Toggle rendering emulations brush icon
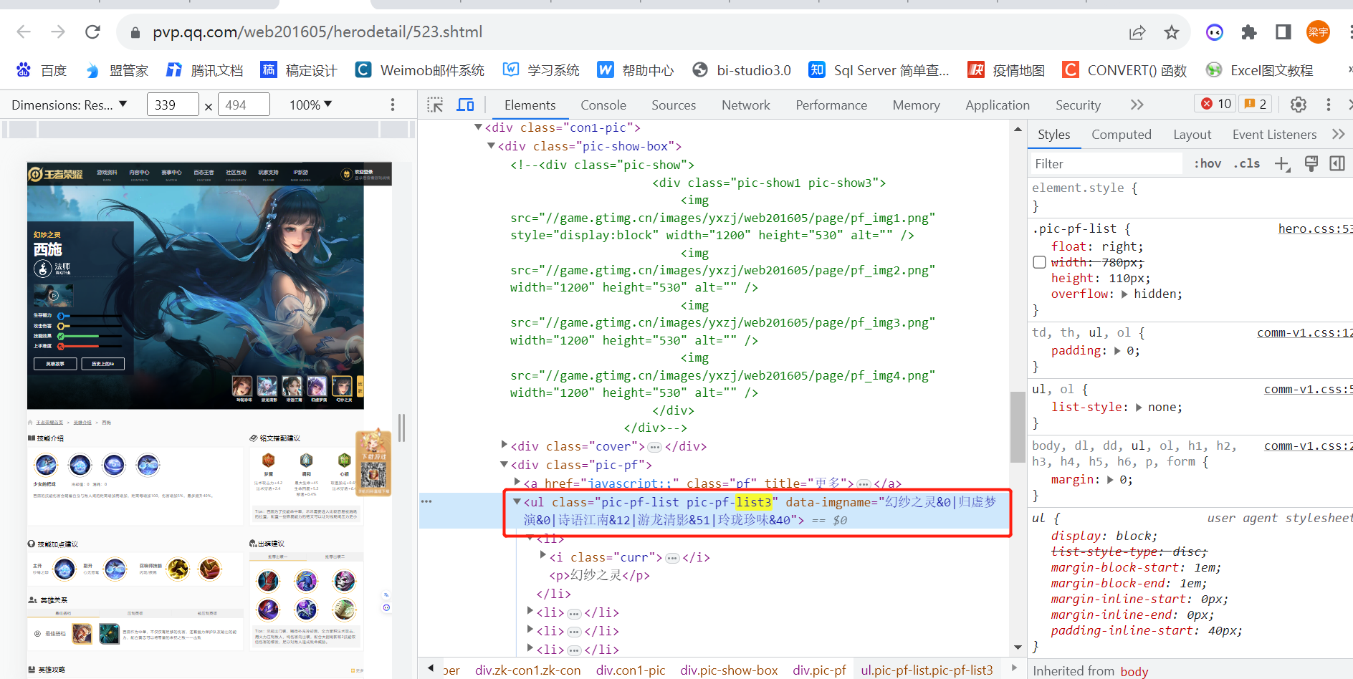This screenshot has height=679, width=1353. pos(1311,164)
